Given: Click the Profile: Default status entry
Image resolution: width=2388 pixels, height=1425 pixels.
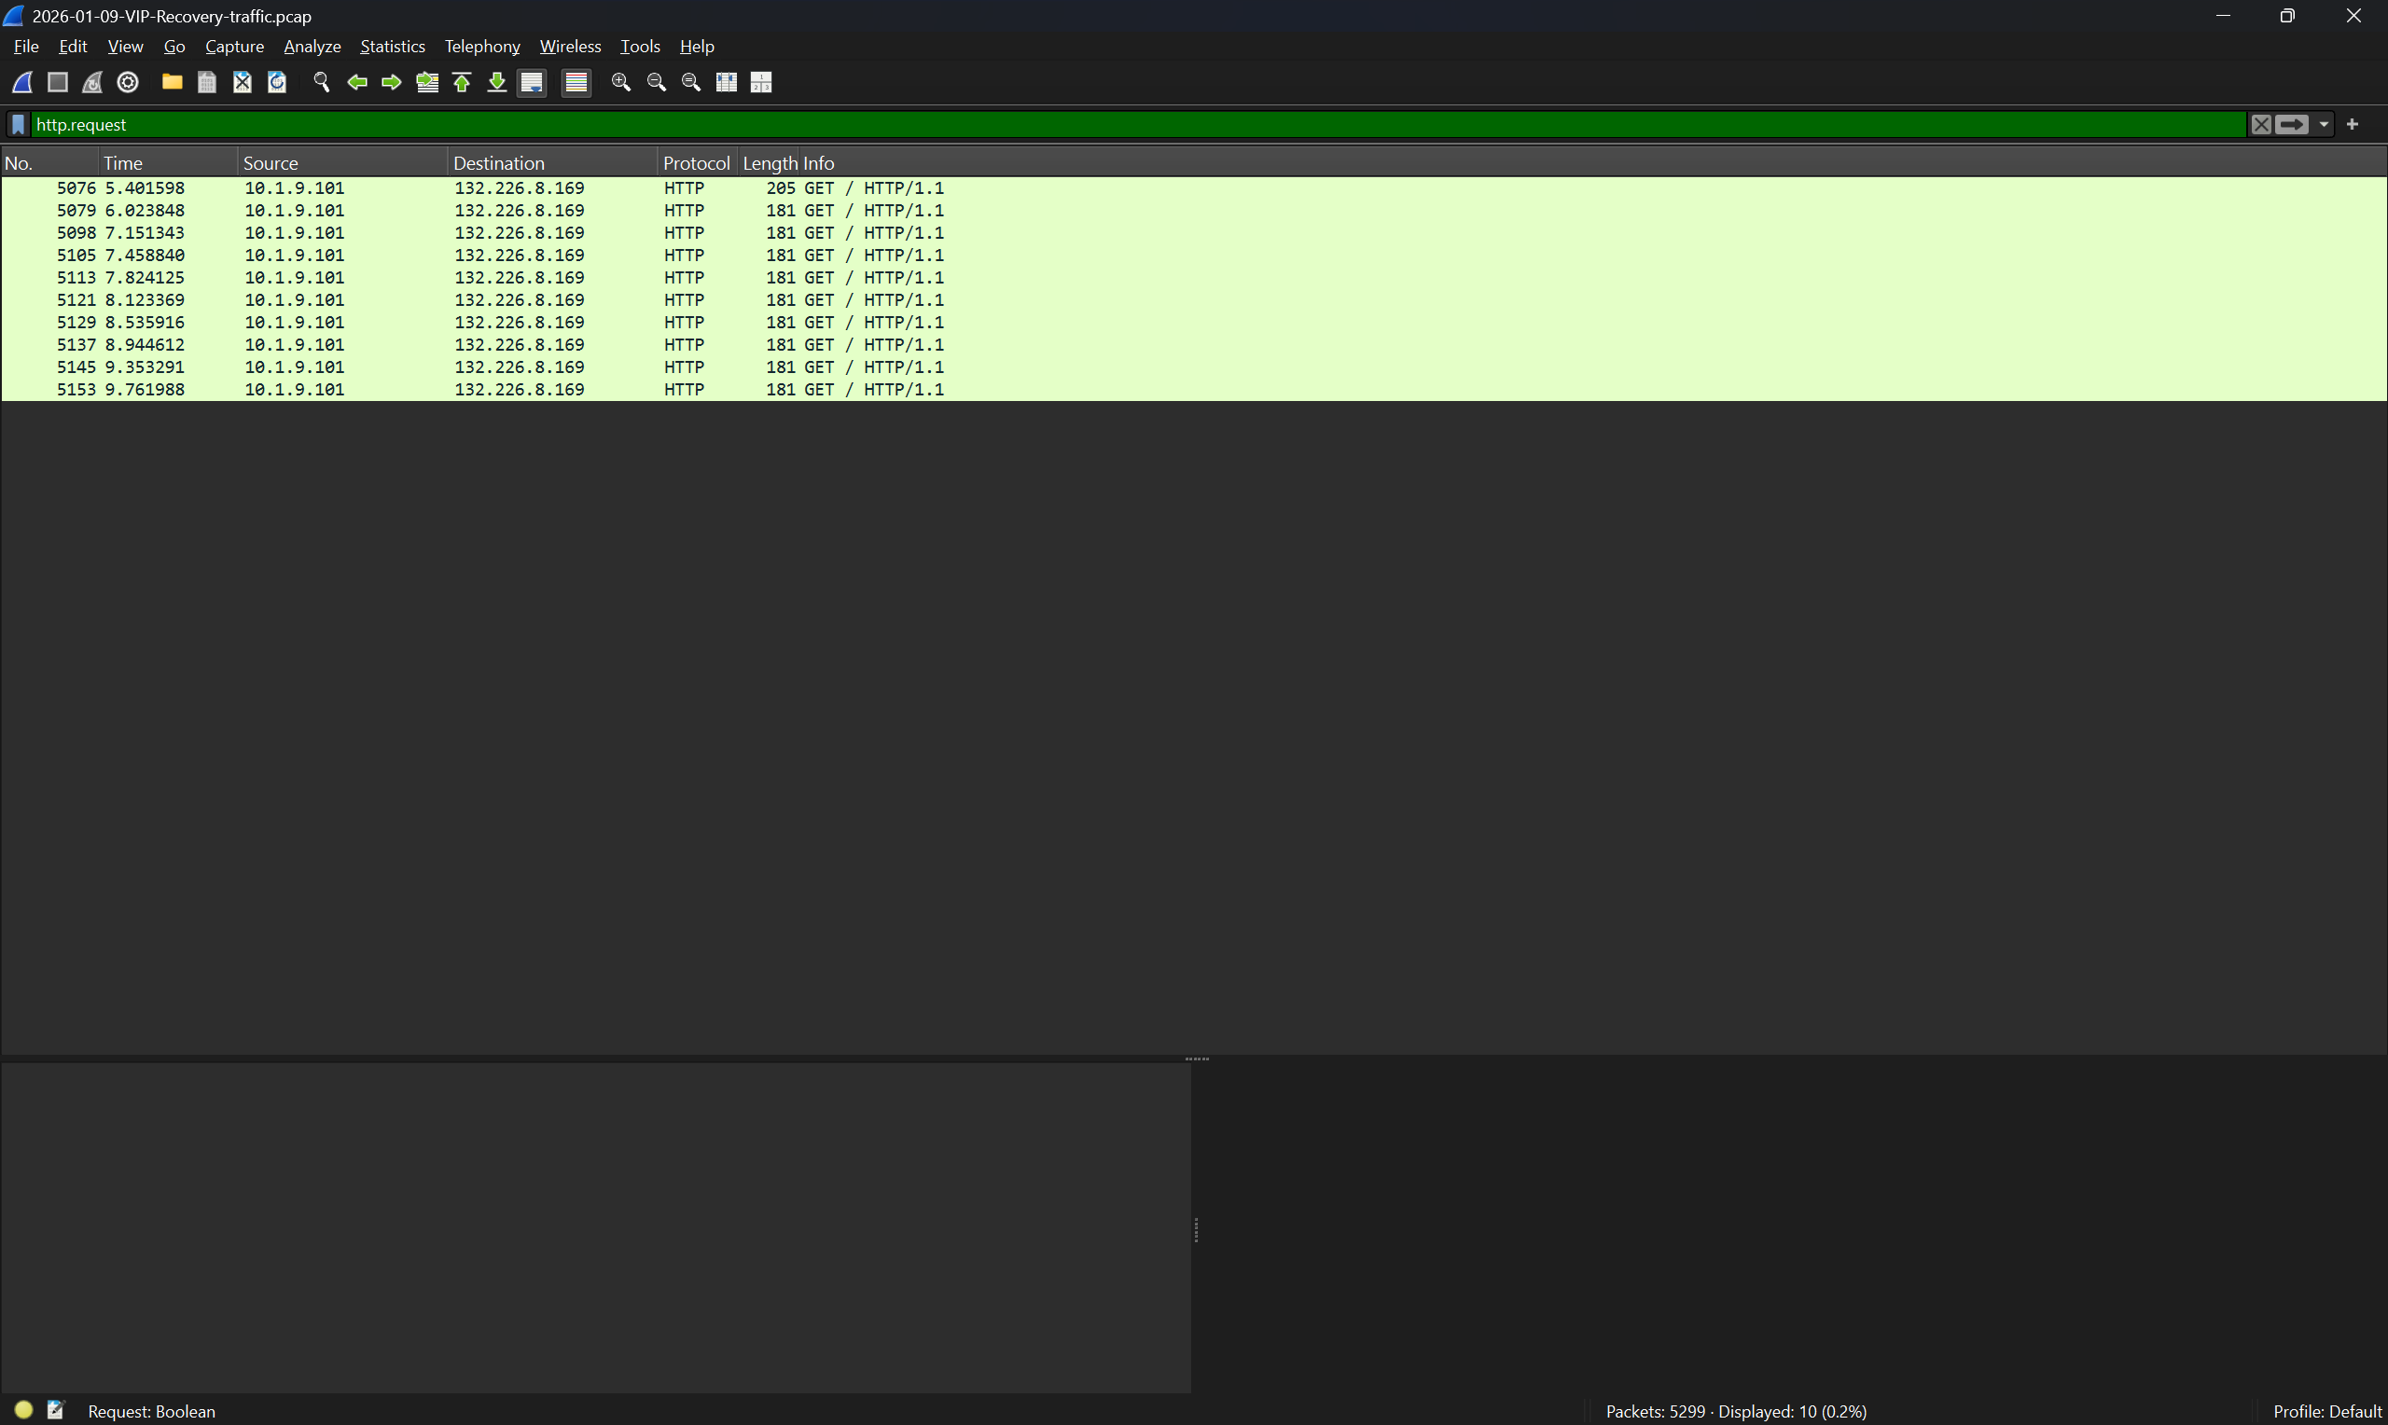Looking at the screenshot, I should tap(2326, 1412).
